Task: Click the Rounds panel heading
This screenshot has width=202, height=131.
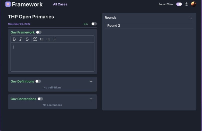Action: click(111, 17)
